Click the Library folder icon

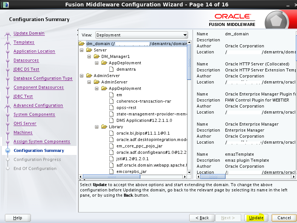click(x=104, y=127)
